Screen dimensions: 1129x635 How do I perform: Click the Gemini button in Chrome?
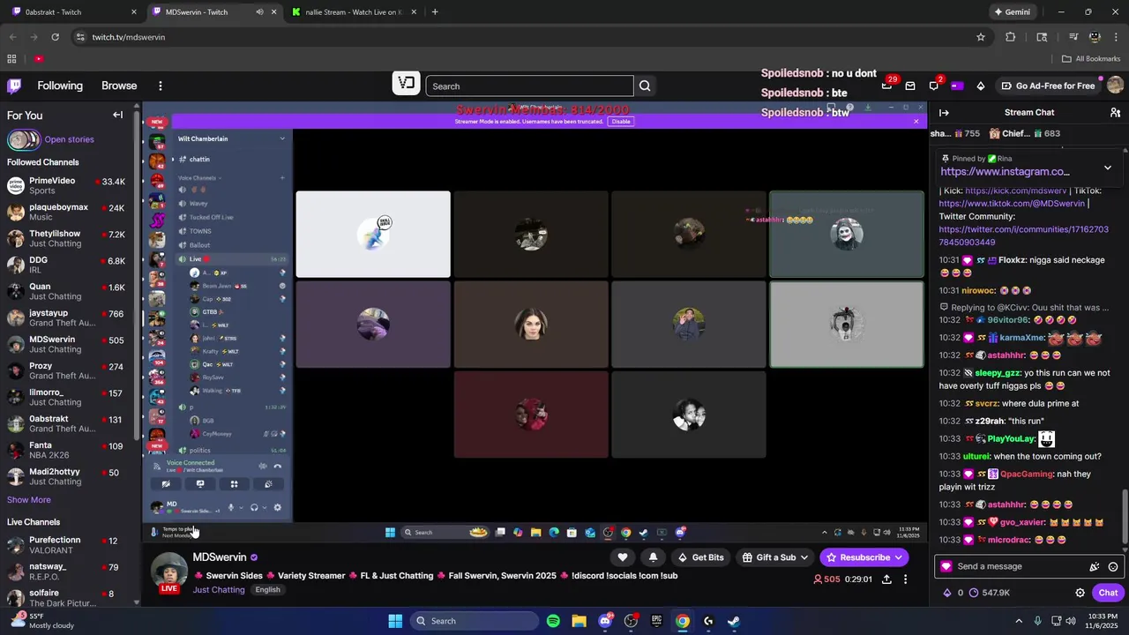tap(1012, 12)
